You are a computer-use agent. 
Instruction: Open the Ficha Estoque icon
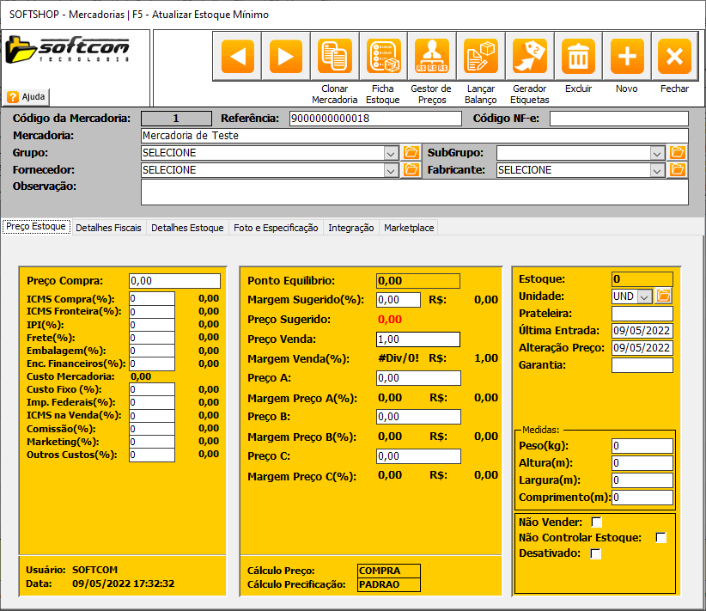[x=383, y=57]
